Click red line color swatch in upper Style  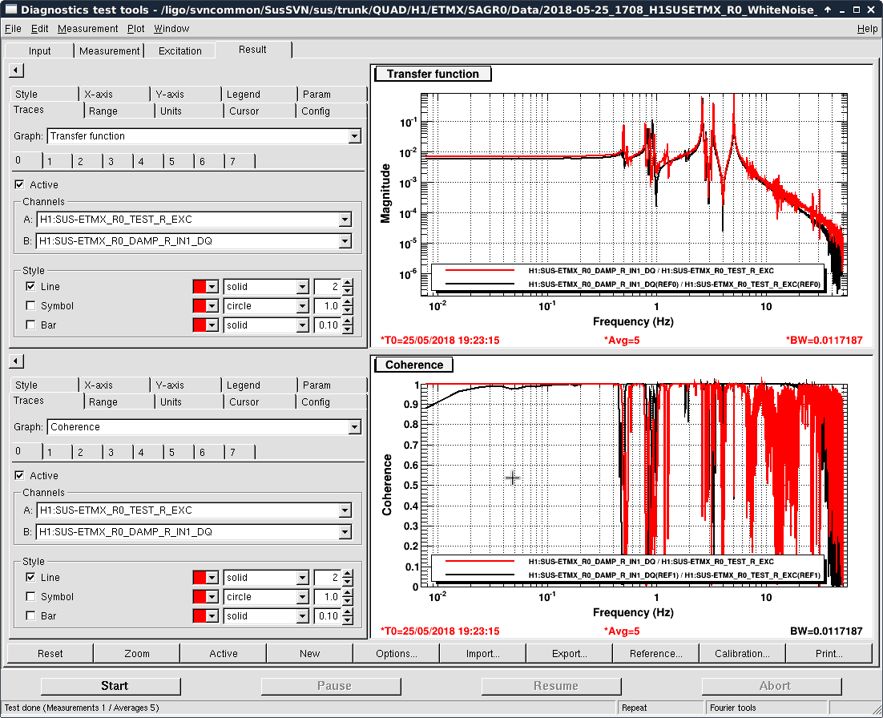click(200, 287)
